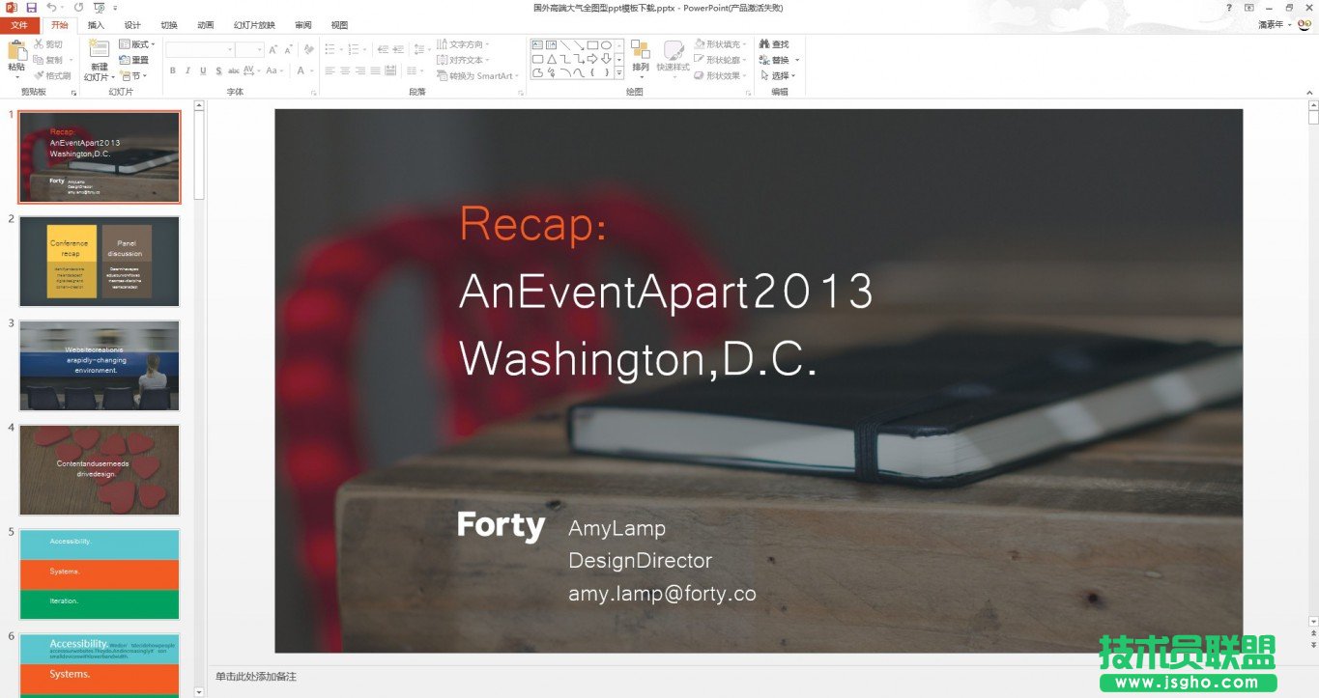Open the Slide Show (幻灯片放映) tab
Image resolution: width=1319 pixels, height=698 pixels.
coord(254,25)
